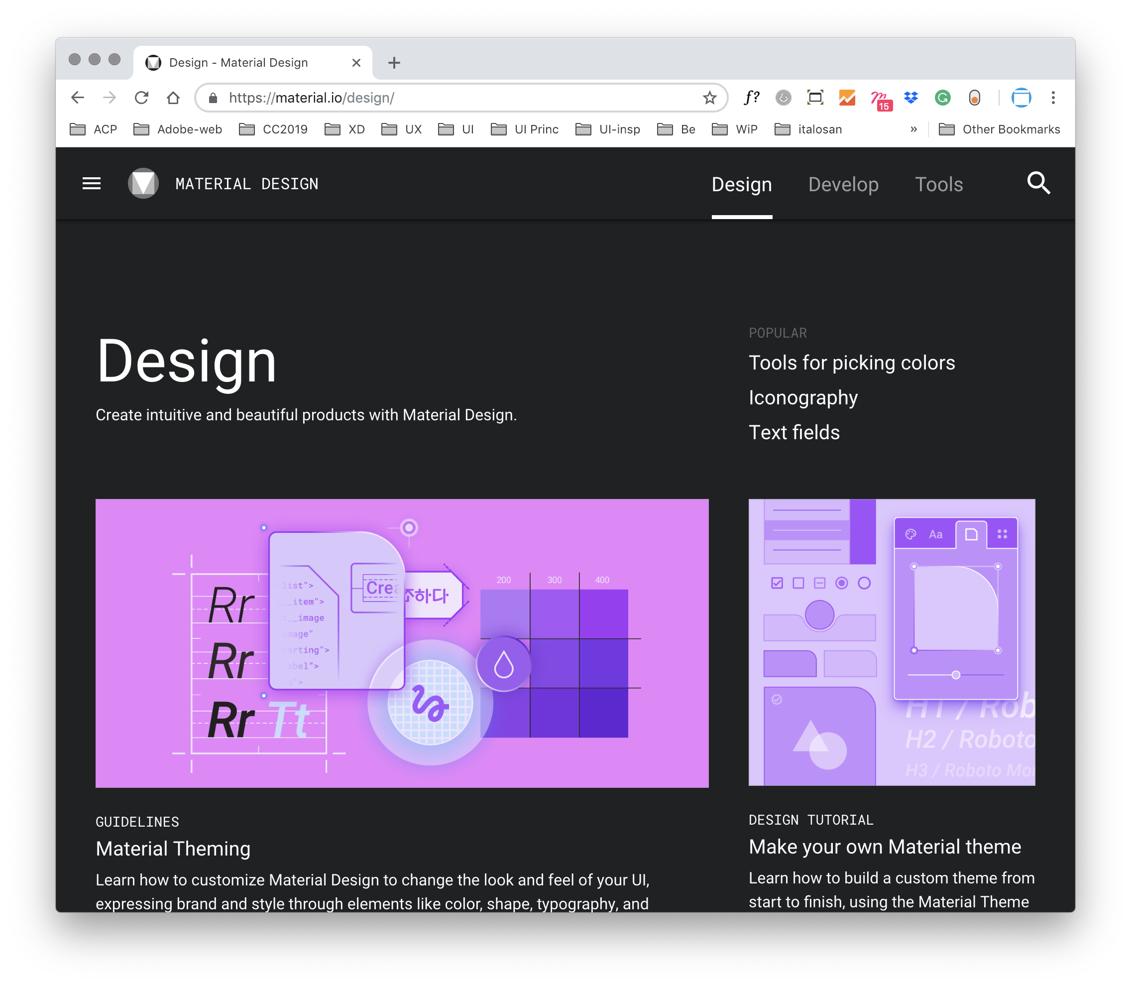
Task: Open Make your own Material theme link
Action: coord(885,846)
